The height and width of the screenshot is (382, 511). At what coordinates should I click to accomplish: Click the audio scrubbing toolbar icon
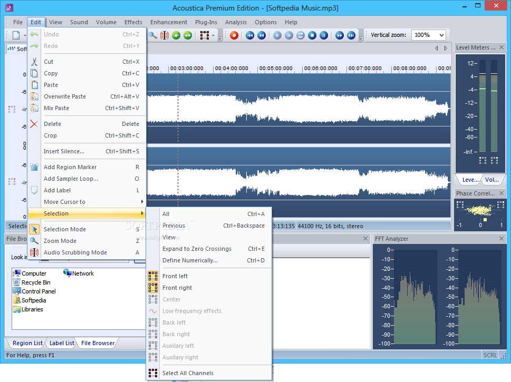165,35
